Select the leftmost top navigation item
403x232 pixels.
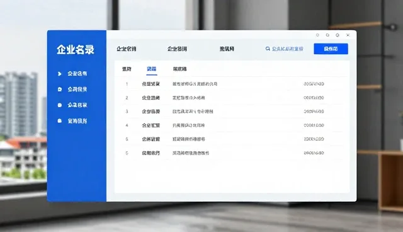coord(126,49)
